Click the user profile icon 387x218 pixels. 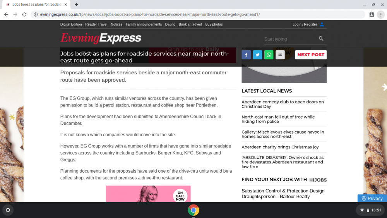point(322,24)
